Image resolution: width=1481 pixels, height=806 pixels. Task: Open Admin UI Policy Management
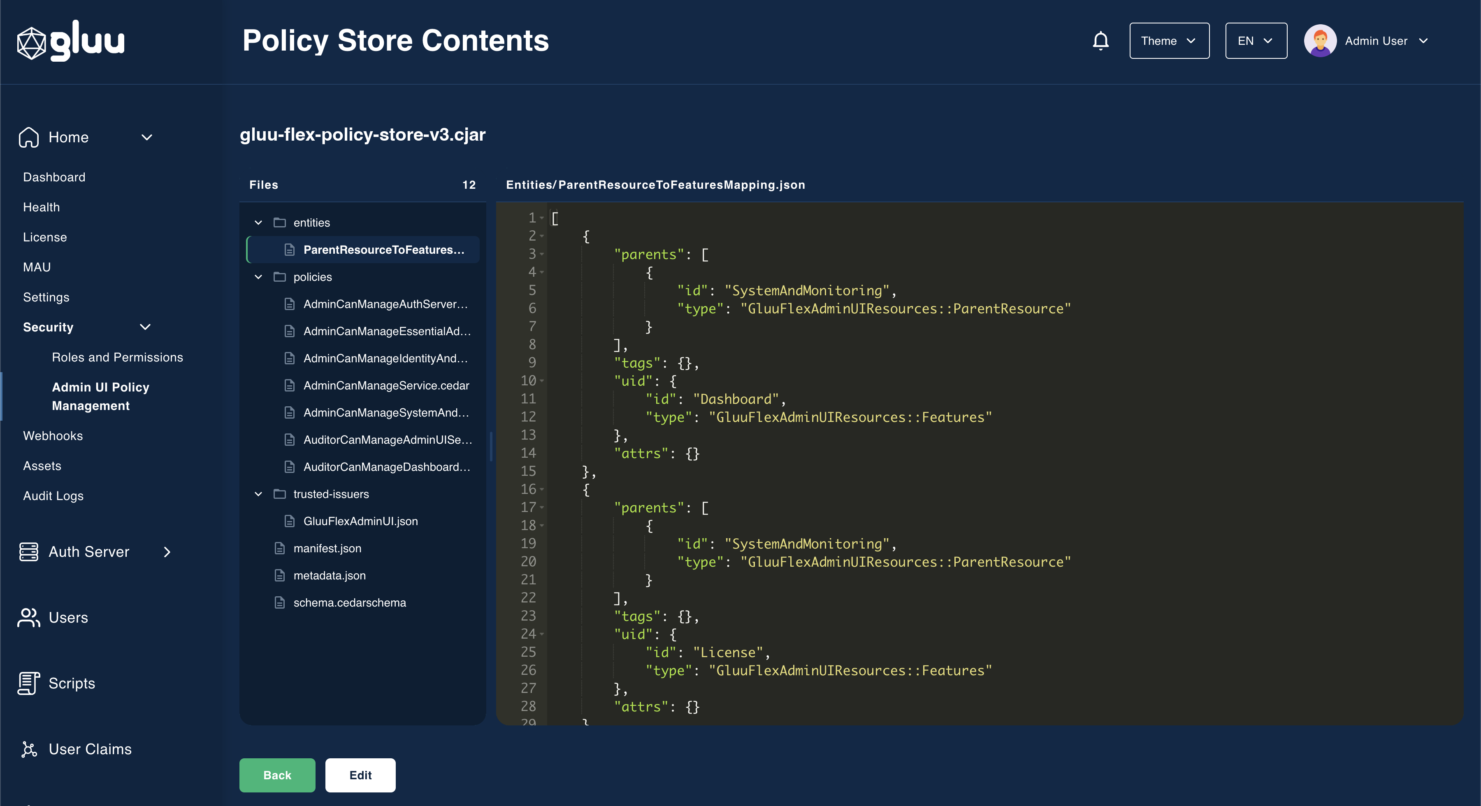(x=101, y=397)
